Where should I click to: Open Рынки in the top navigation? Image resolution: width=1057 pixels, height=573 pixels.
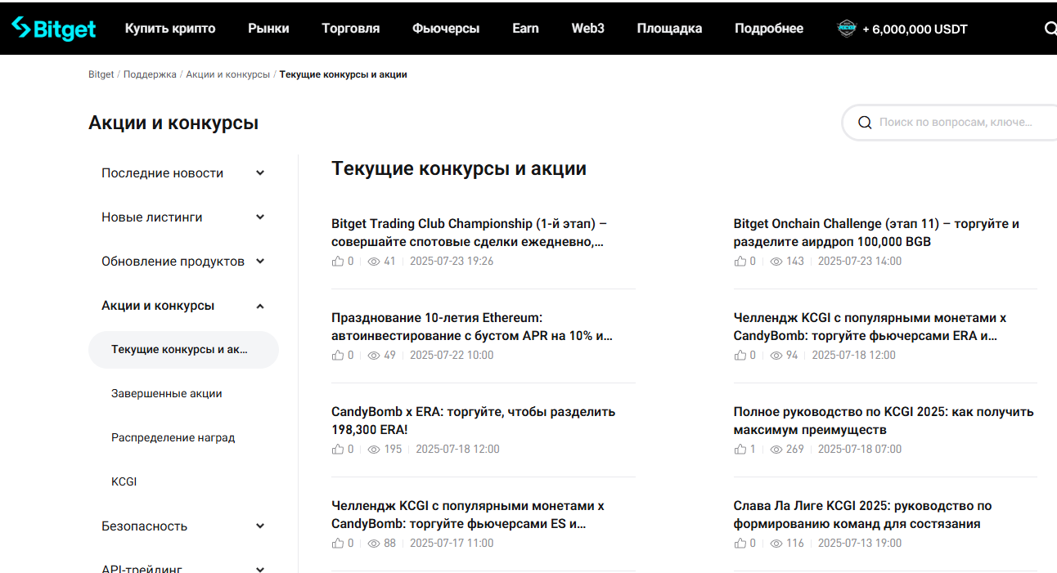coord(268,29)
